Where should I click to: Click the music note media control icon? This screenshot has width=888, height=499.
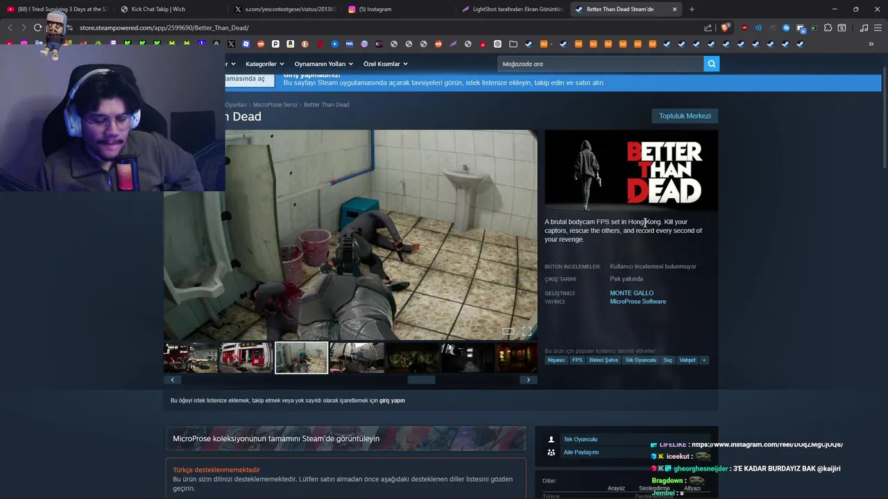(864, 28)
